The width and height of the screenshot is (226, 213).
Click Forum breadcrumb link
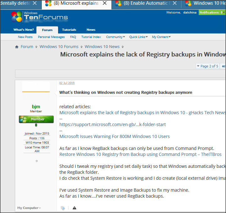click(27, 47)
